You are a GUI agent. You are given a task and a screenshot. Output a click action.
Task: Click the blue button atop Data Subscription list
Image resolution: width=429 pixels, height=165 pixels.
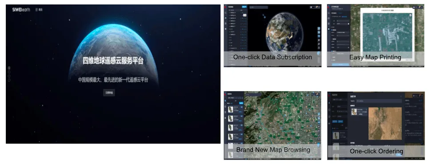click(245, 7)
